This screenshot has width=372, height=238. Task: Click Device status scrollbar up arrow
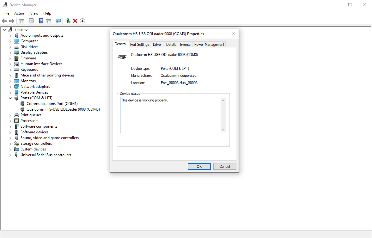coord(223,101)
